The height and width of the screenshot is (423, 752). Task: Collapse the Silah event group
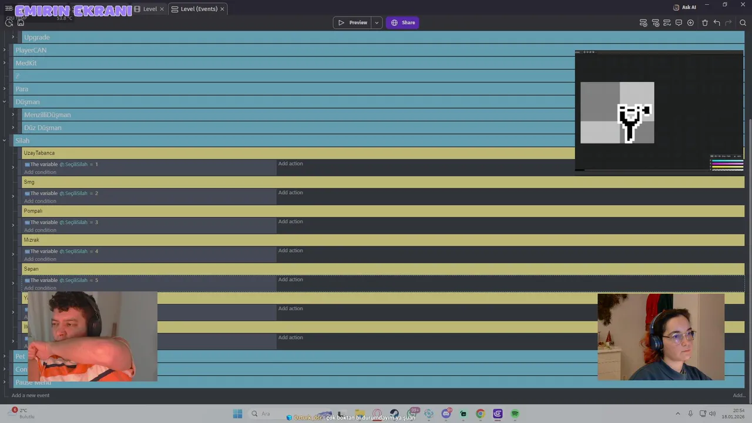4,140
